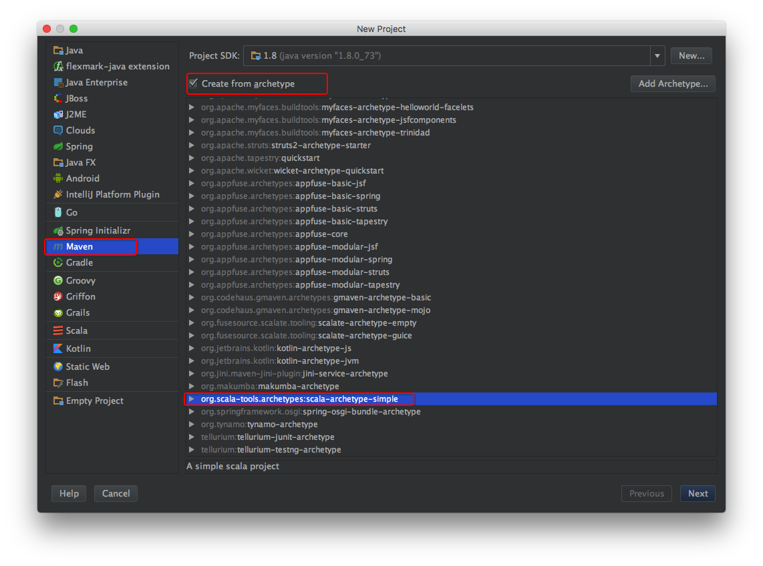Click the Add Archetype button
Viewport: 763px width, 566px height.
(673, 84)
